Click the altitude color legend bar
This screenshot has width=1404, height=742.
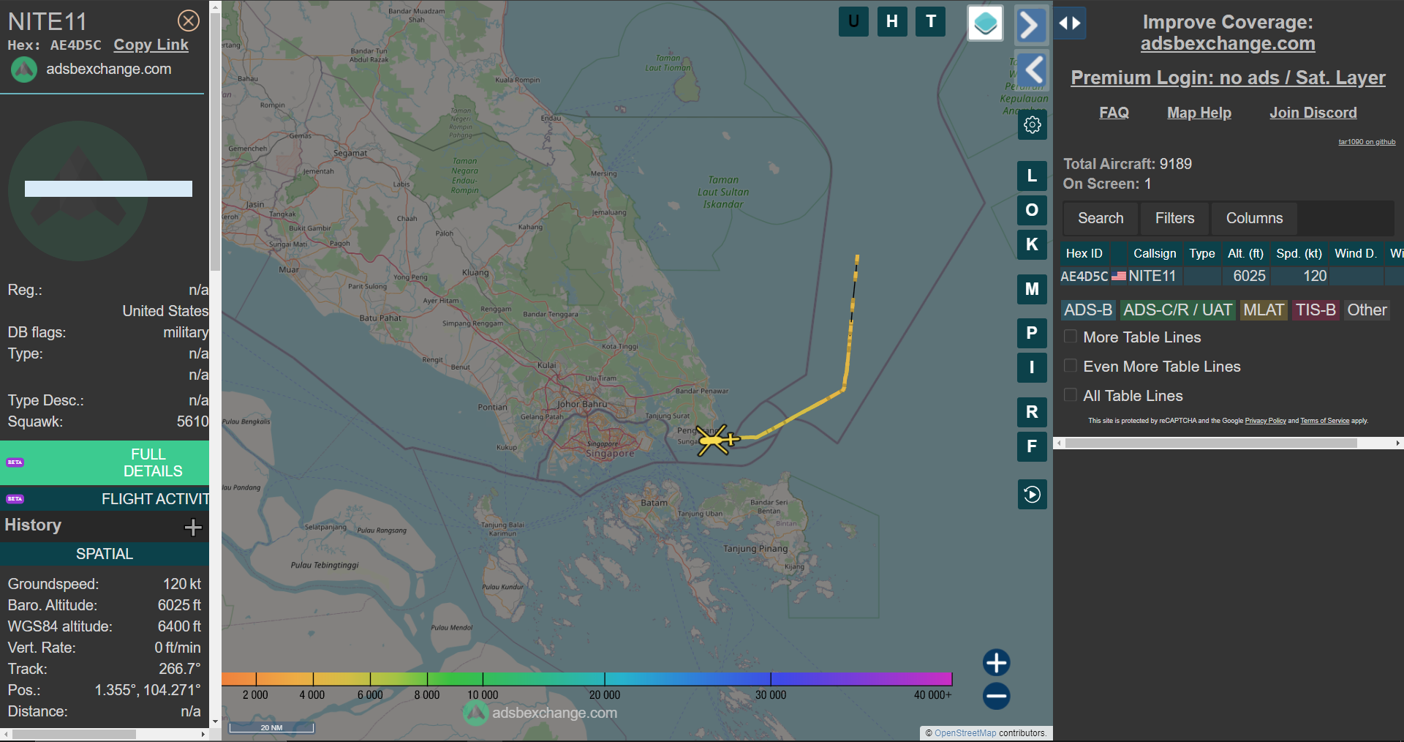tap(586, 678)
